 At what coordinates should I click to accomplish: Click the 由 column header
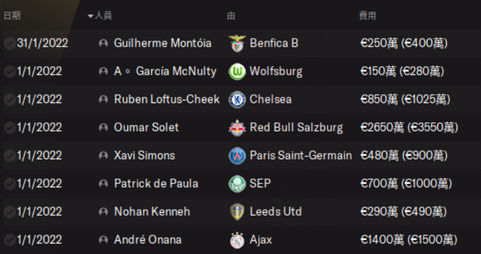click(231, 16)
